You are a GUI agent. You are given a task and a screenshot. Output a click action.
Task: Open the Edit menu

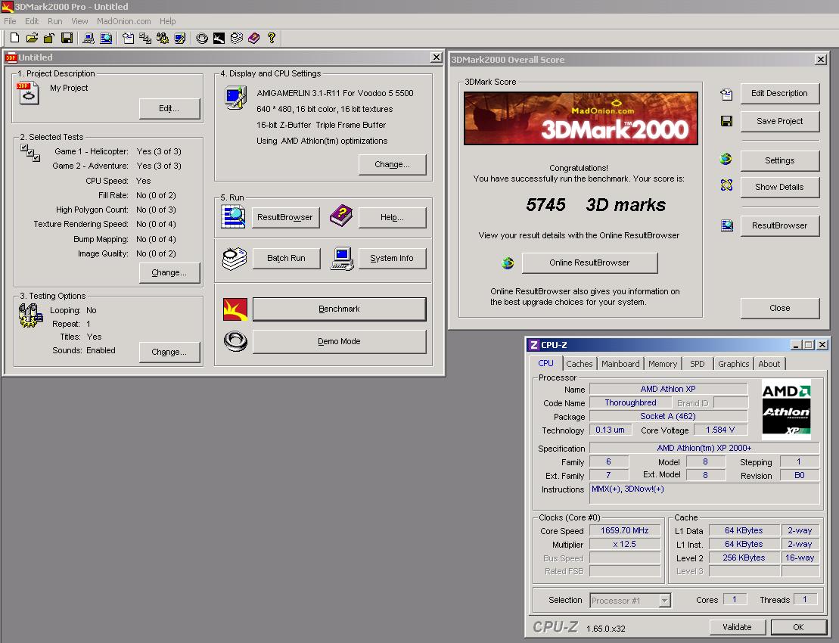click(x=32, y=21)
